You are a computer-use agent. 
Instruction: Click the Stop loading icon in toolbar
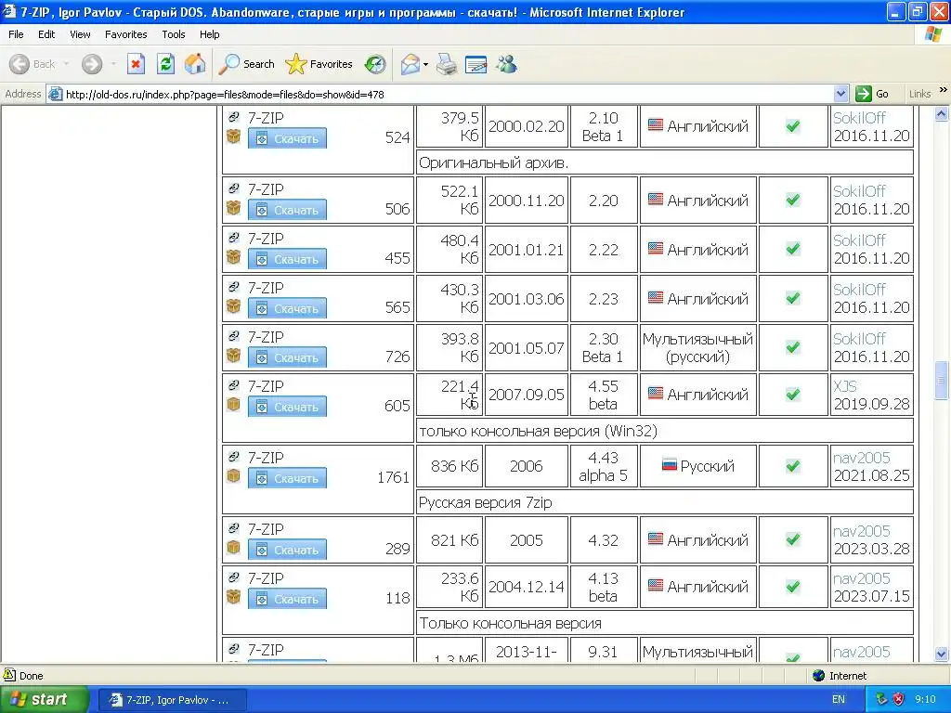point(136,64)
